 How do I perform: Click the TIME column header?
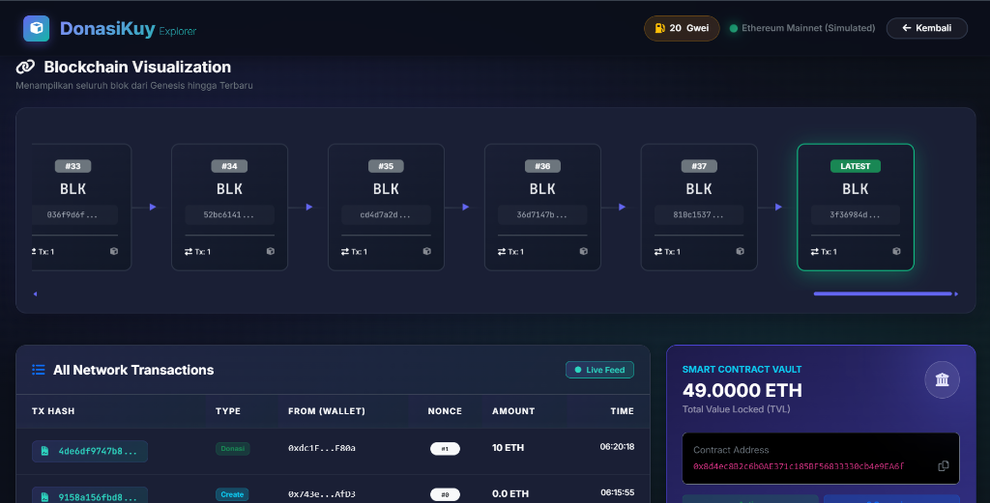coord(622,411)
